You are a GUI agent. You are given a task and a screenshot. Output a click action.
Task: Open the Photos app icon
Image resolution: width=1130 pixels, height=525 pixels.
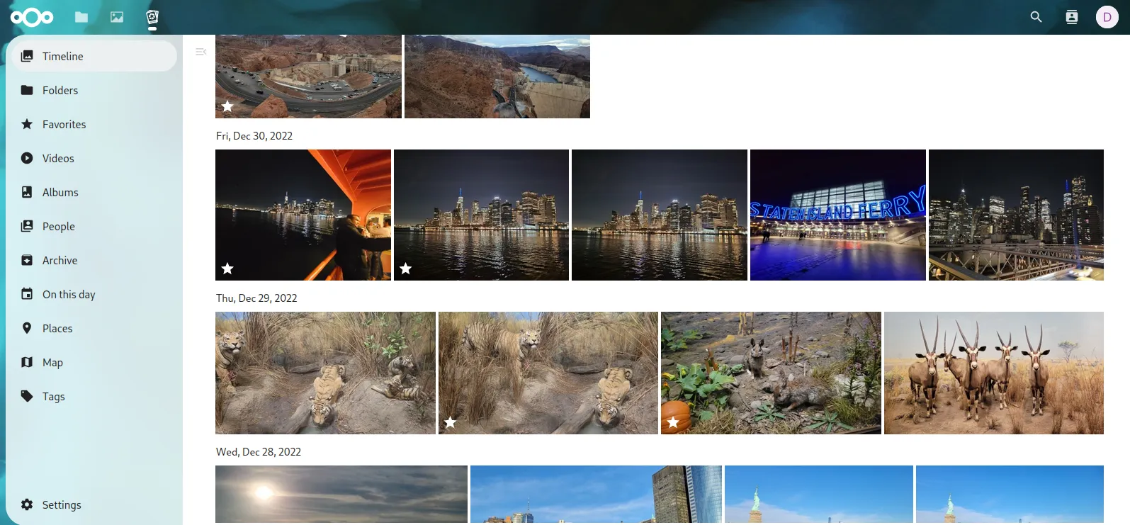click(x=117, y=17)
